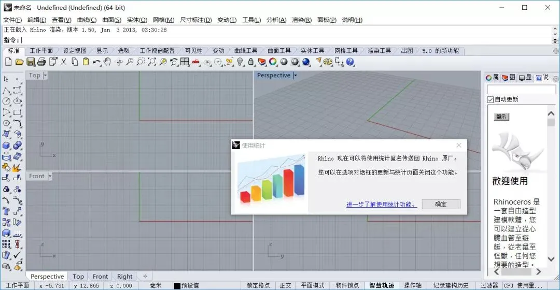The height and width of the screenshot is (290, 560).
Task: Select the Pan hand tool
Action: (107, 62)
